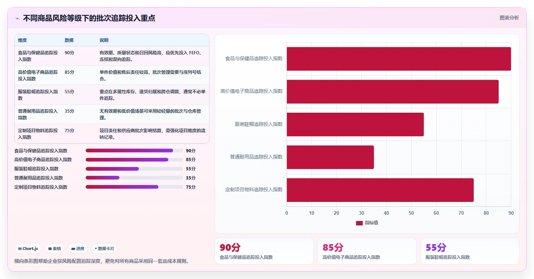534x279 pixels.
Task: Click the 服装鞋帽追踪投入指数 progress bar
Action: pyautogui.click(x=134, y=169)
